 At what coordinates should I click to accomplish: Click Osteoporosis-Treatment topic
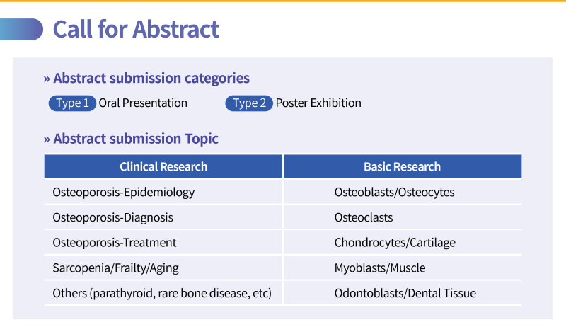pos(115,243)
